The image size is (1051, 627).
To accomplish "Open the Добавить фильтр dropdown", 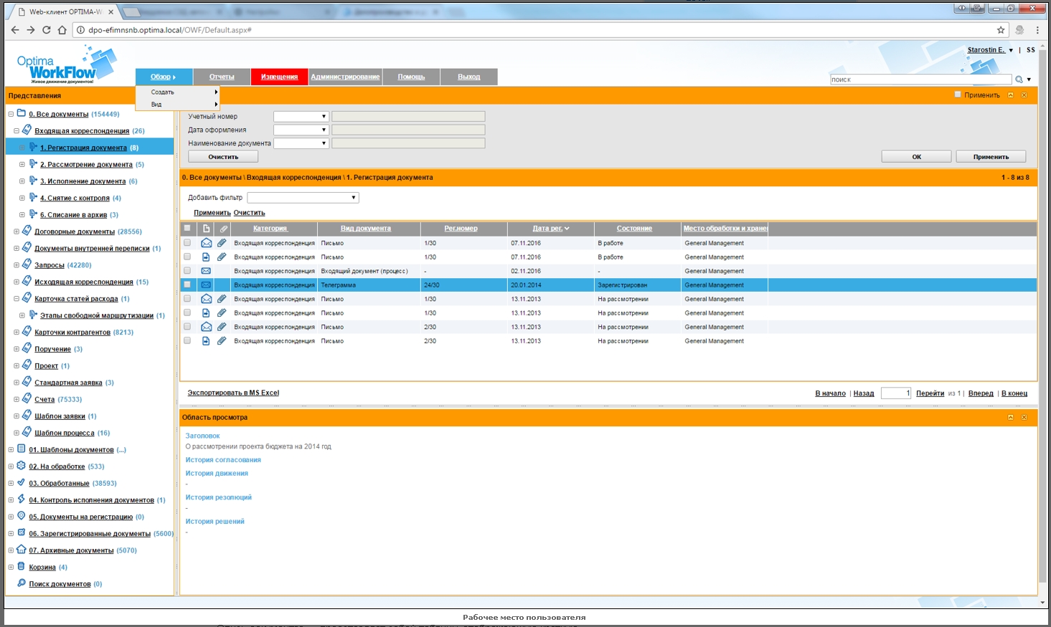I will pos(303,198).
